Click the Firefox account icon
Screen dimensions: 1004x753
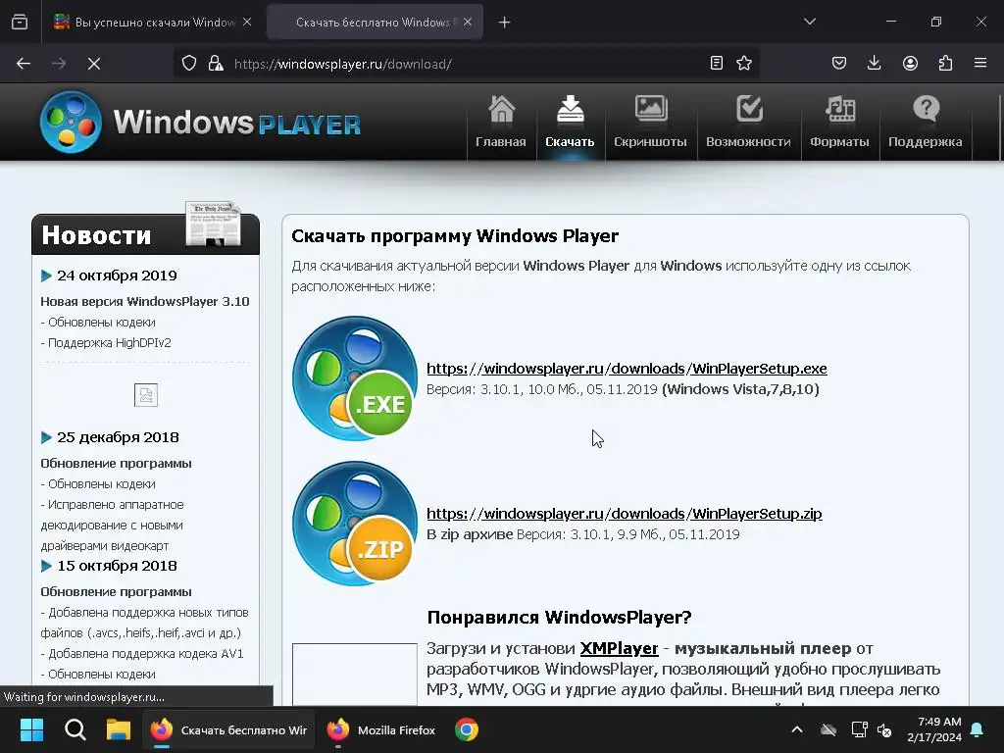910,63
